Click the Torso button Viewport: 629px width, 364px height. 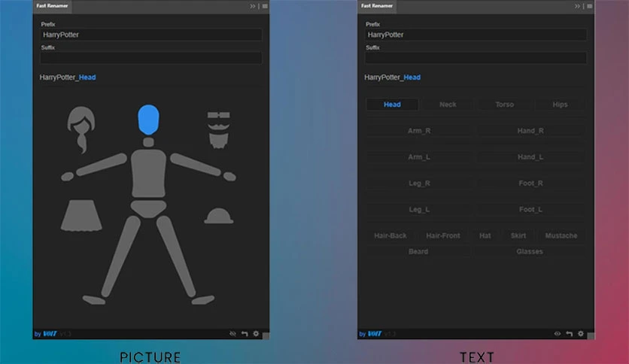point(504,105)
